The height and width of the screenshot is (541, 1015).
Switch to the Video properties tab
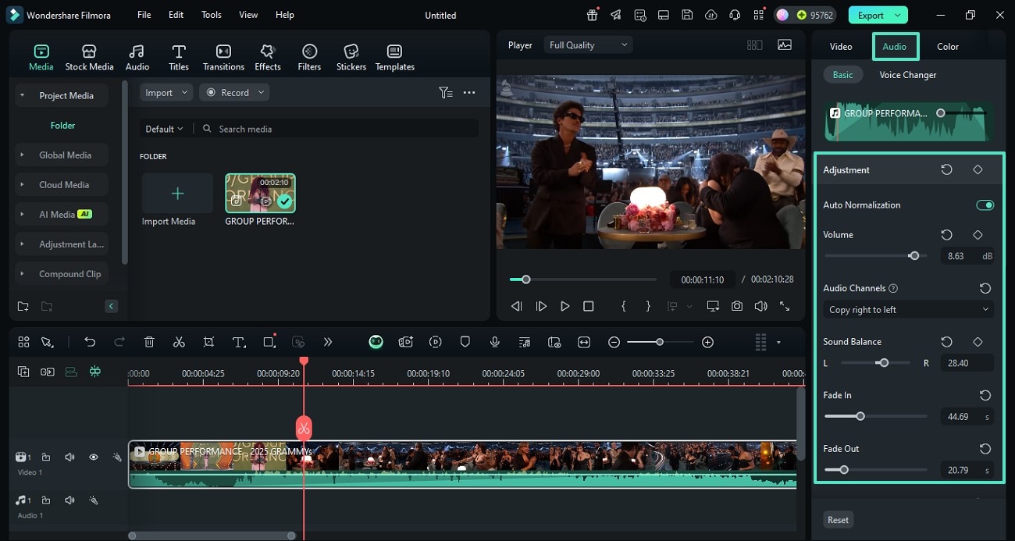click(x=841, y=46)
